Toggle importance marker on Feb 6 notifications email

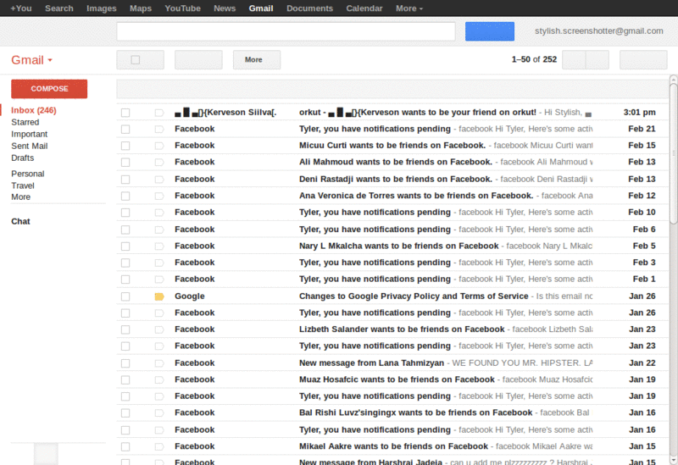point(159,230)
